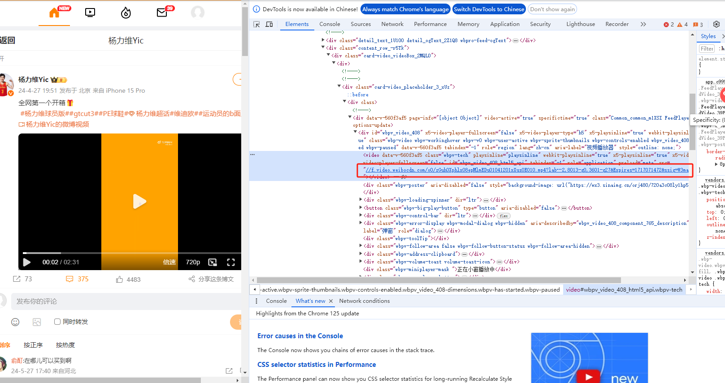Click the video progress bar
Image resolution: width=725 pixels, height=383 pixels.
(x=130, y=253)
